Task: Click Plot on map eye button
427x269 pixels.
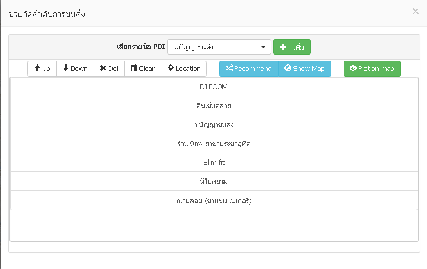Action: (372, 68)
